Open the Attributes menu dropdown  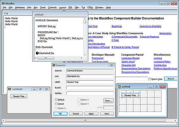(x=20, y=7)
